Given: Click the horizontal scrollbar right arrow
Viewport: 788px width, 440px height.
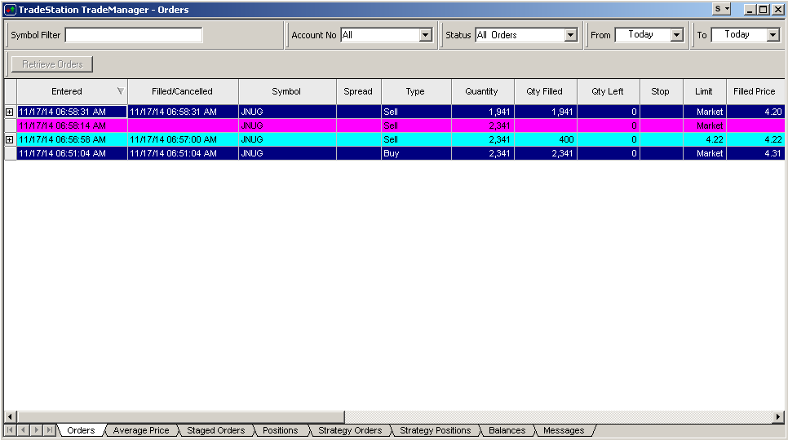Looking at the screenshot, I should (x=778, y=416).
